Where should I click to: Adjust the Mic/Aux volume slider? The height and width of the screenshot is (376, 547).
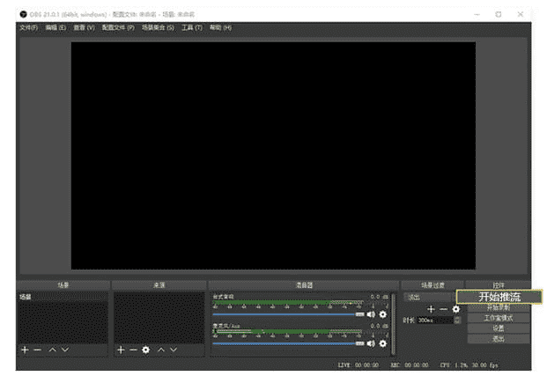(x=289, y=343)
